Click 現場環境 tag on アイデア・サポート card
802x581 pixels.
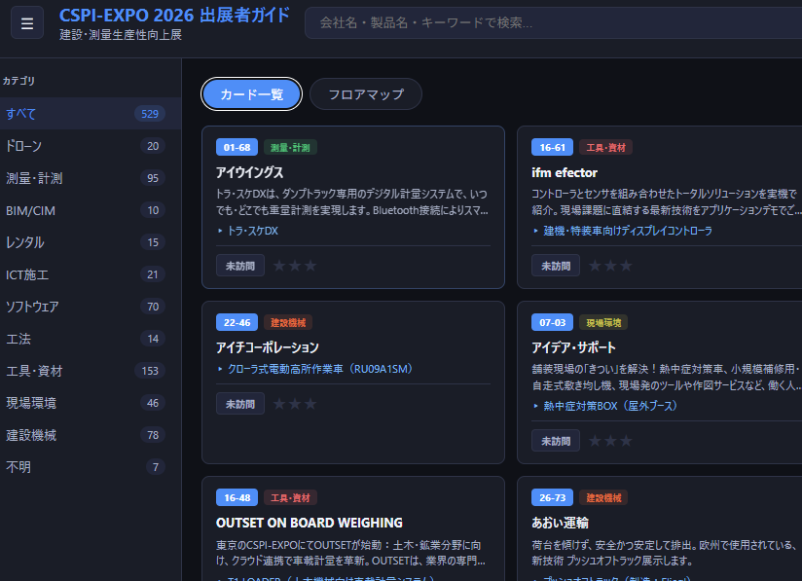pyautogui.click(x=603, y=323)
